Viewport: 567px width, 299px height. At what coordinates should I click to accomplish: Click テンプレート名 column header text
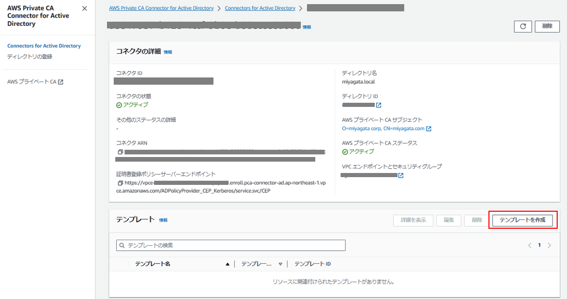(152, 264)
